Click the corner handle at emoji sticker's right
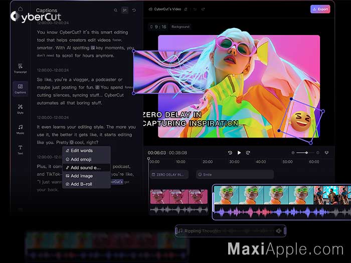Viewport: 351px width, 263px height. (323, 111)
